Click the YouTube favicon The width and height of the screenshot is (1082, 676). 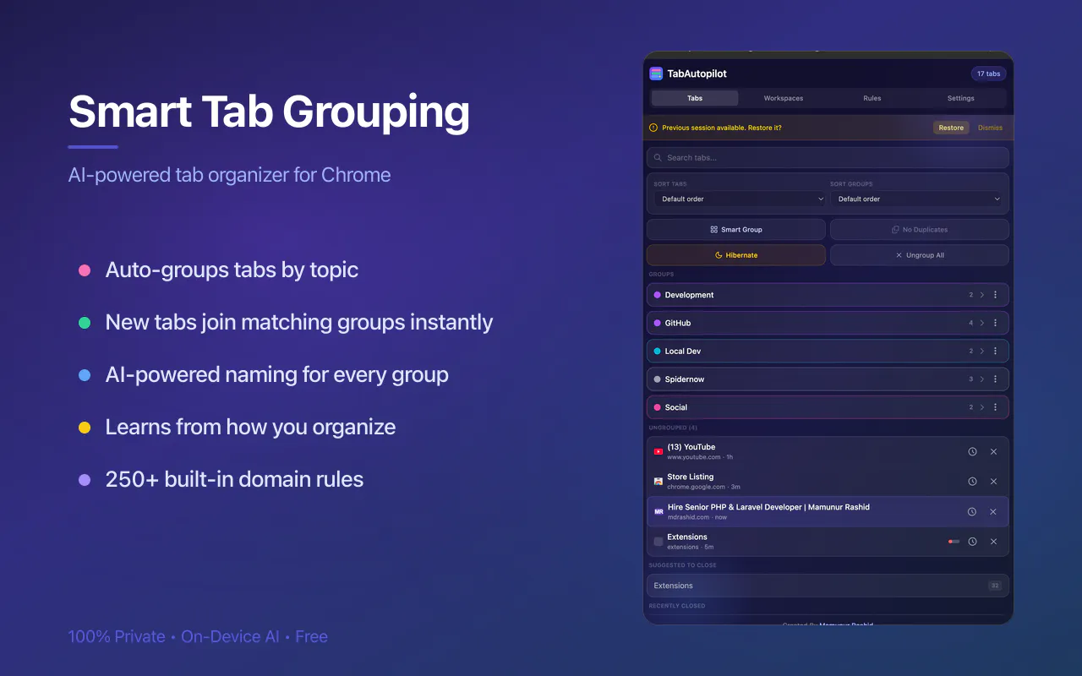pos(658,451)
